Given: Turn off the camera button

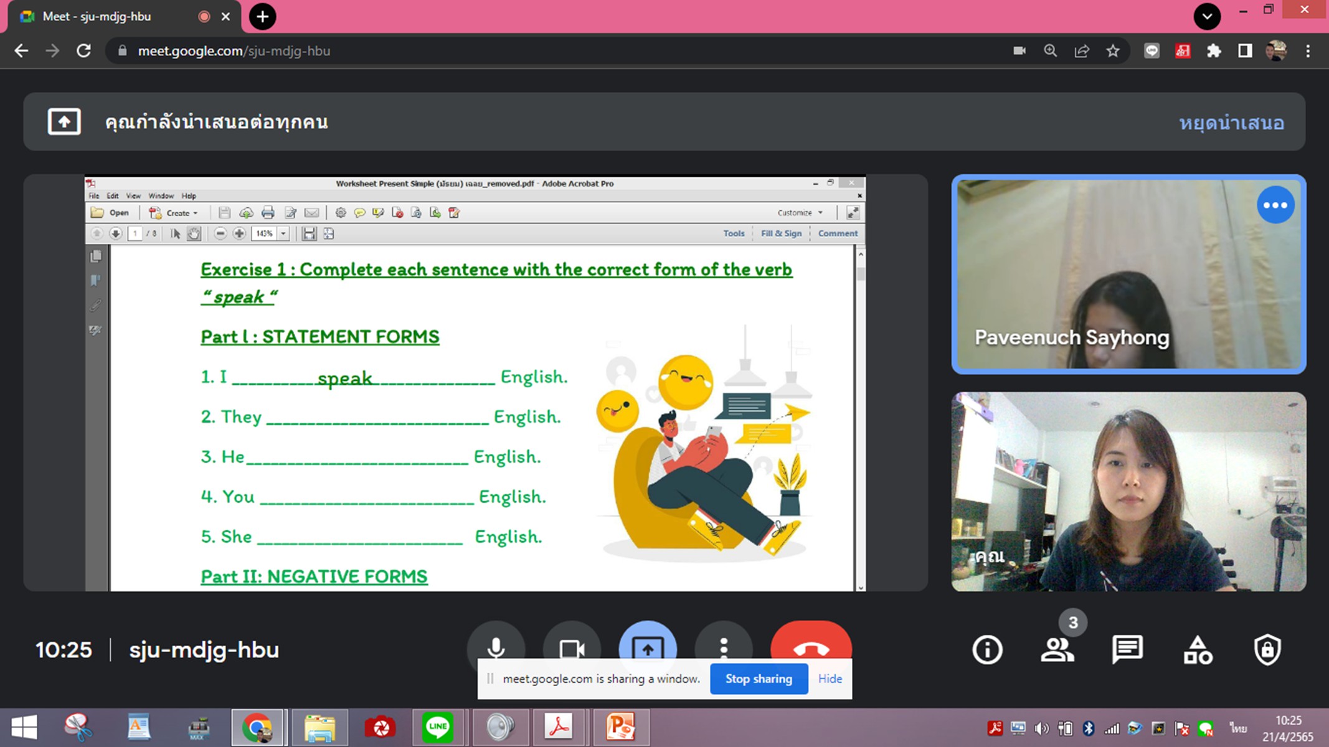Looking at the screenshot, I should coord(571,646).
